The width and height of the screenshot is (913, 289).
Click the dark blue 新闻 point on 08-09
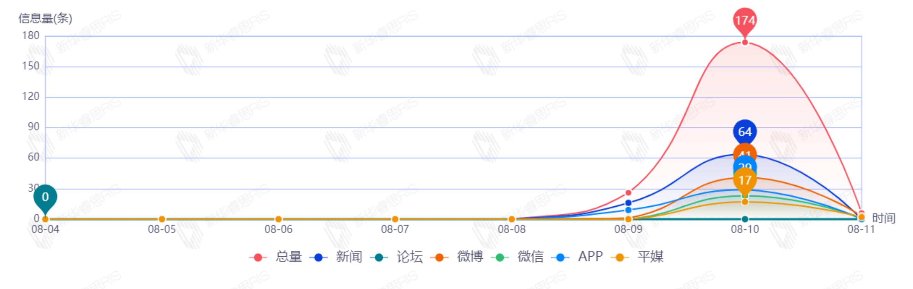tap(629, 203)
